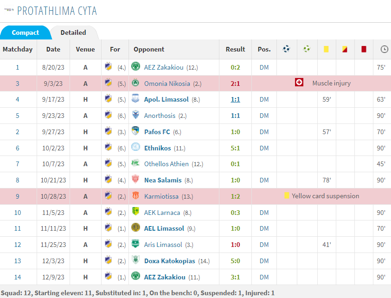
Task: Open the Nea Salamis team link
Action: coord(163,180)
